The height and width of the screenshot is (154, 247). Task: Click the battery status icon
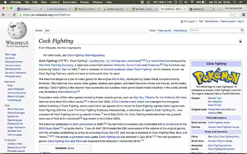tap(204, 2)
